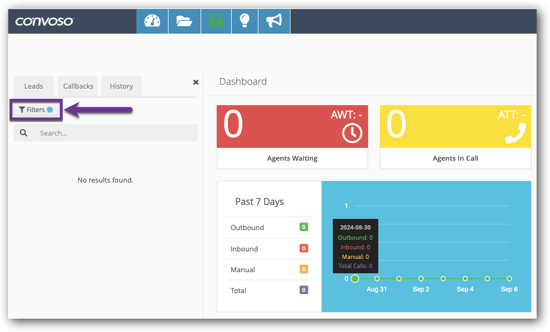Click the Past 7 Days heading
This screenshot has width=550, height=332.
(259, 202)
